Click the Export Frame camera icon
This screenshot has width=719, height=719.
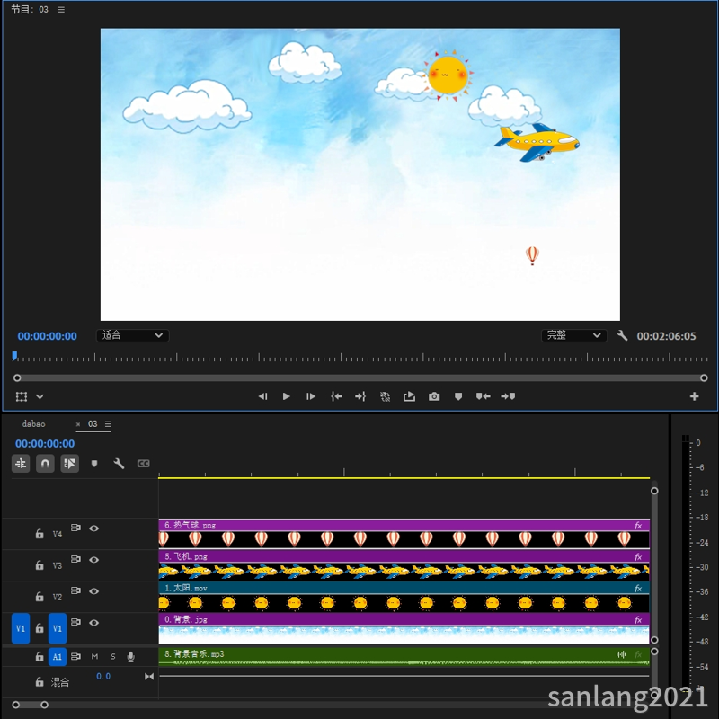click(434, 396)
